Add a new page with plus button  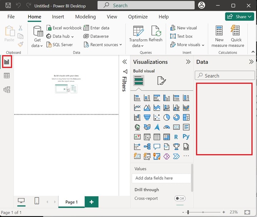(x=91, y=202)
